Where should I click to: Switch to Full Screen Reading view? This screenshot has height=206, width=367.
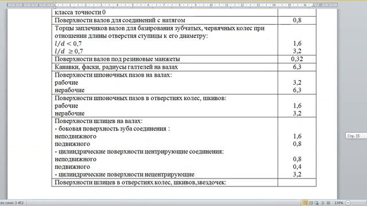coord(311,203)
